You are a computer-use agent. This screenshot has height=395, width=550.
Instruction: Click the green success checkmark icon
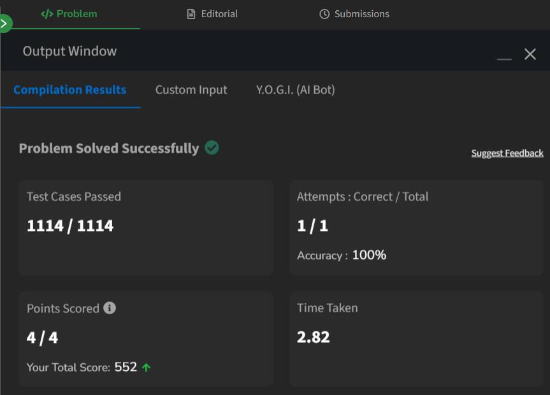tap(212, 148)
